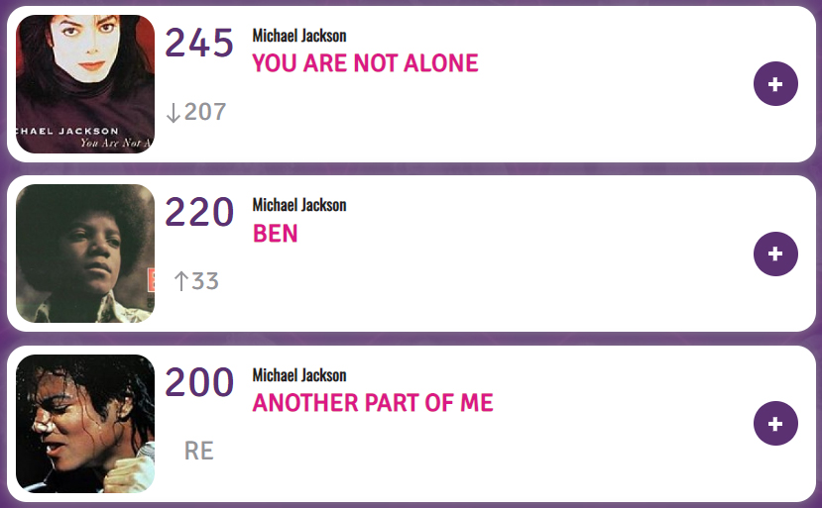The width and height of the screenshot is (822, 508).
Task: Open You Are Not Alone album cover
Action: [x=85, y=84]
